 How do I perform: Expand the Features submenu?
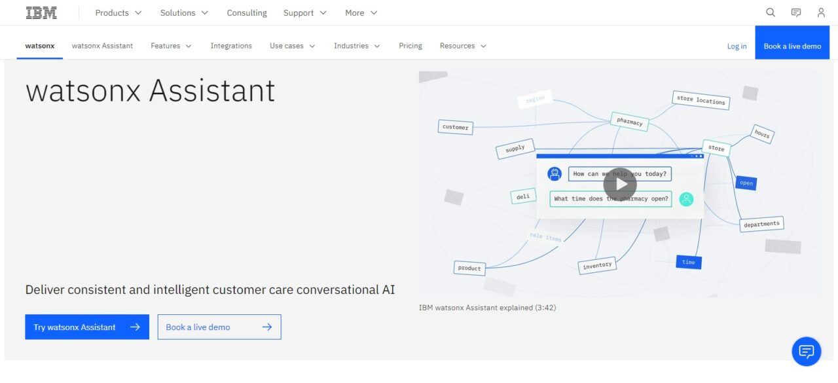(x=171, y=46)
